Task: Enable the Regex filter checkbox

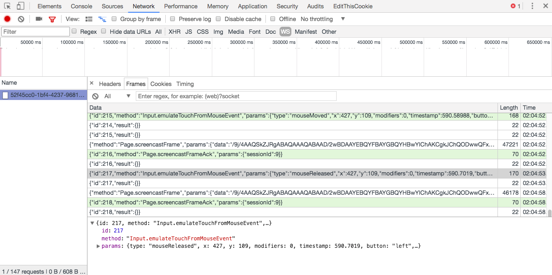Action: coord(74,31)
